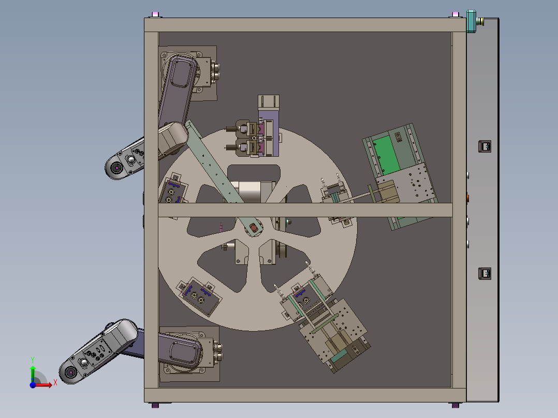Select the top-left leveling foot of the frame
The width and height of the screenshot is (558, 418).
pyautogui.click(x=155, y=14)
